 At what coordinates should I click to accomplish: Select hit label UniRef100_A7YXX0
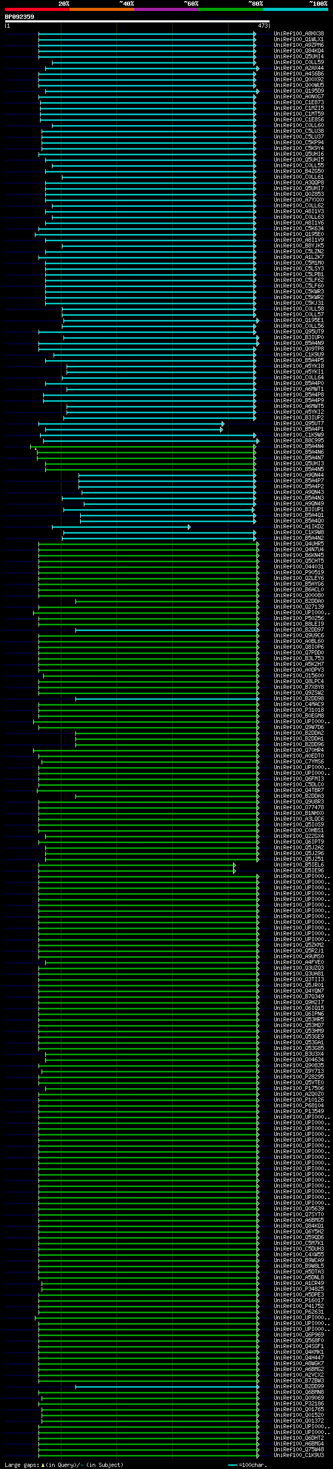tap(299, 200)
